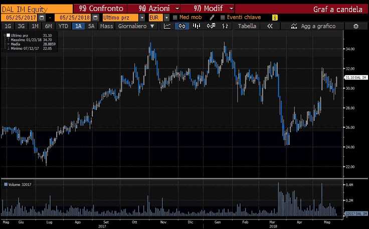Select the 5A time range tab
The height and width of the screenshot is (229, 369).
tap(91, 26)
